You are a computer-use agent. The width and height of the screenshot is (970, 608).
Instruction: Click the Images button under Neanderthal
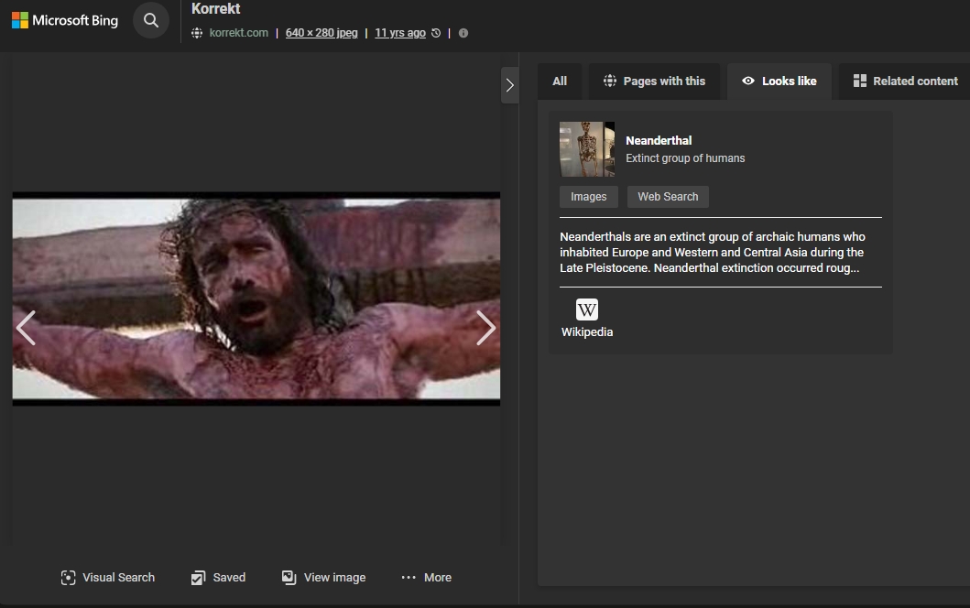[x=588, y=197]
